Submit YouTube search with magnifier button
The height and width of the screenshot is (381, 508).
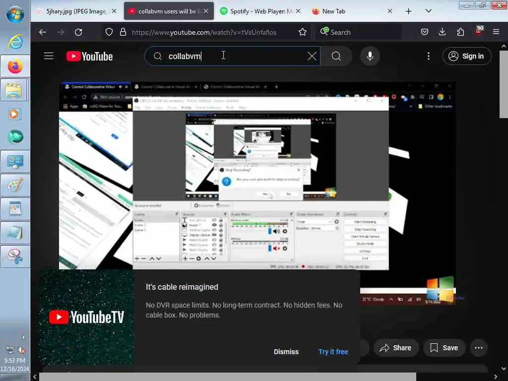tap(336, 57)
